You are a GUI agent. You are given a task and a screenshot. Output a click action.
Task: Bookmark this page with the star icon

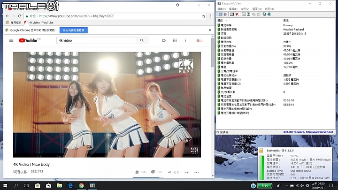click(203, 16)
